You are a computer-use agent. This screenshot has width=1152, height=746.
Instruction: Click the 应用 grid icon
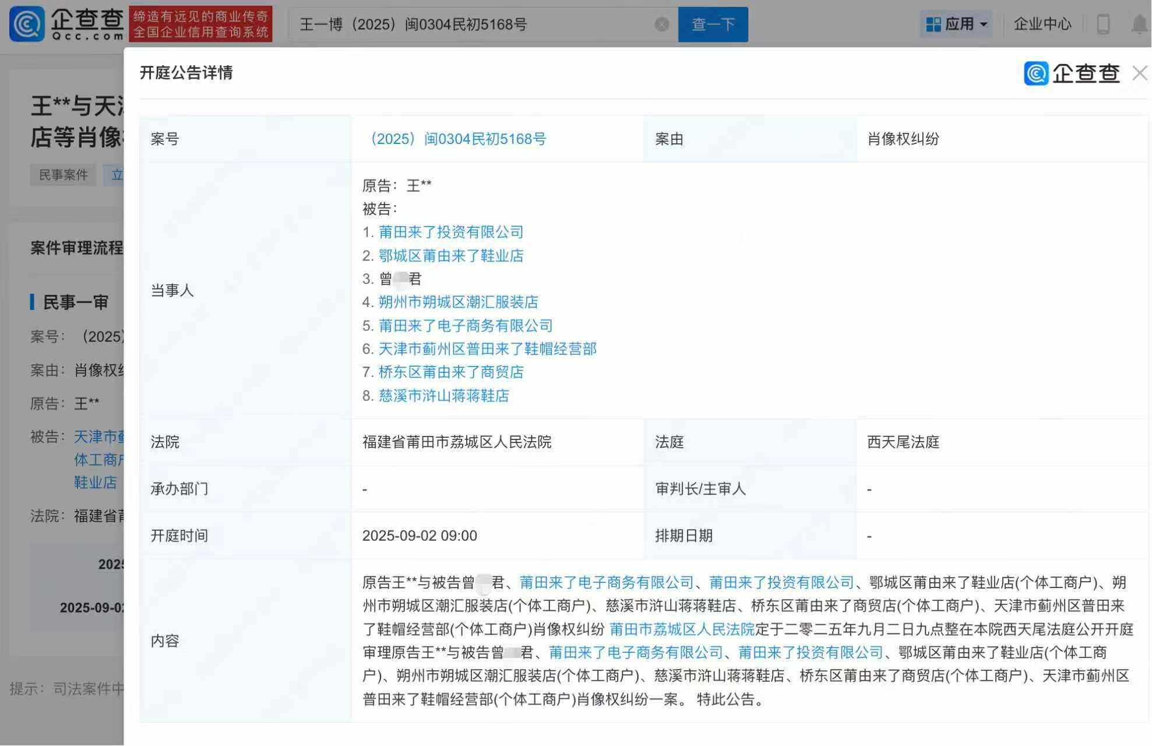point(933,24)
